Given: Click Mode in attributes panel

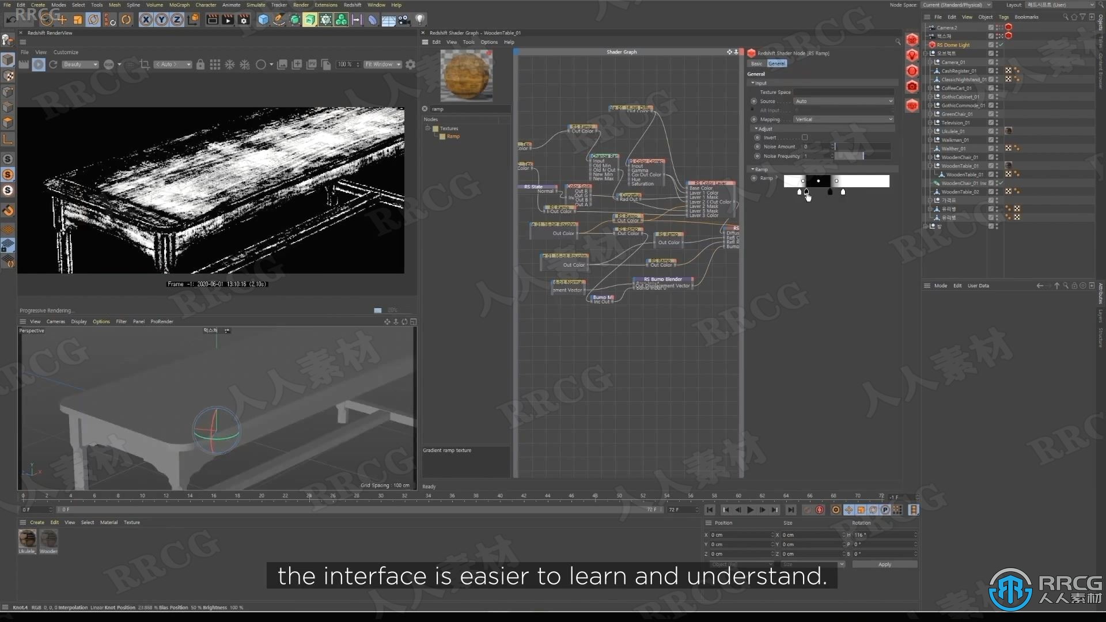Looking at the screenshot, I should [940, 286].
